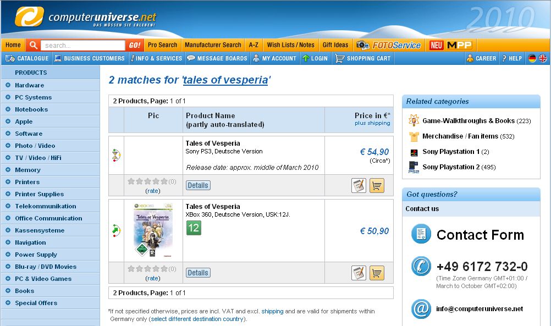The width and height of the screenshot is (551, 326).
Task: Expand the Printers category
Action: (x=8, y=182)
